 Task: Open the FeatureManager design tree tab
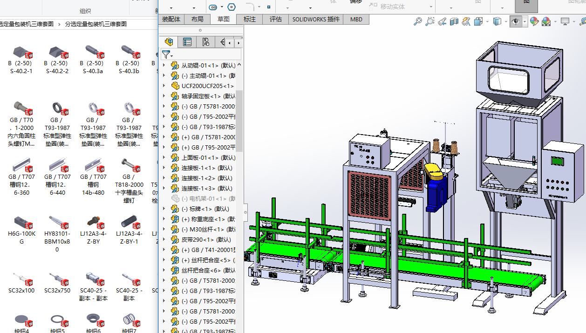[169, 42]
